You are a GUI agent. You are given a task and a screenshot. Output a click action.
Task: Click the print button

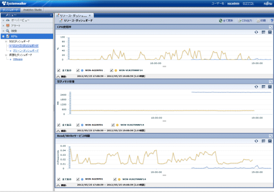[261, 21]
